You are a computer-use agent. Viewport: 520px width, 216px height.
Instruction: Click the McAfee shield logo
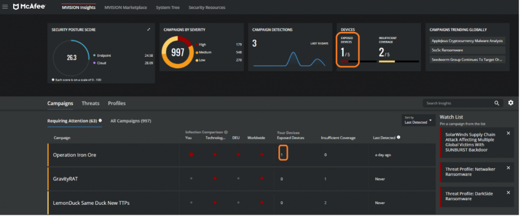tap(16, 7)
